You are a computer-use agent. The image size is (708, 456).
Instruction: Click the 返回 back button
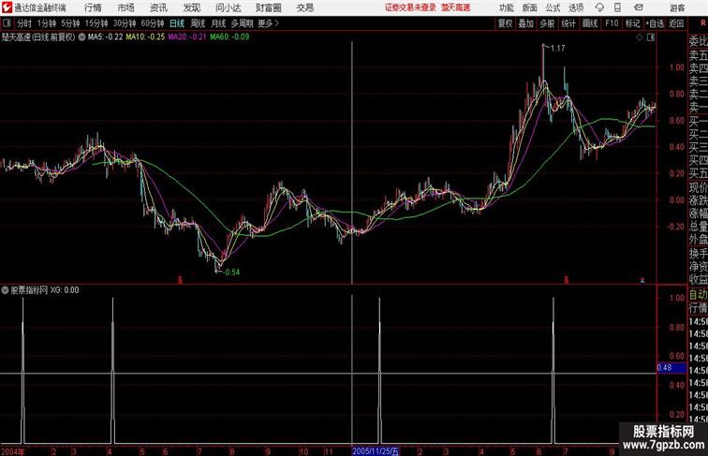click(x=676, y=23)
